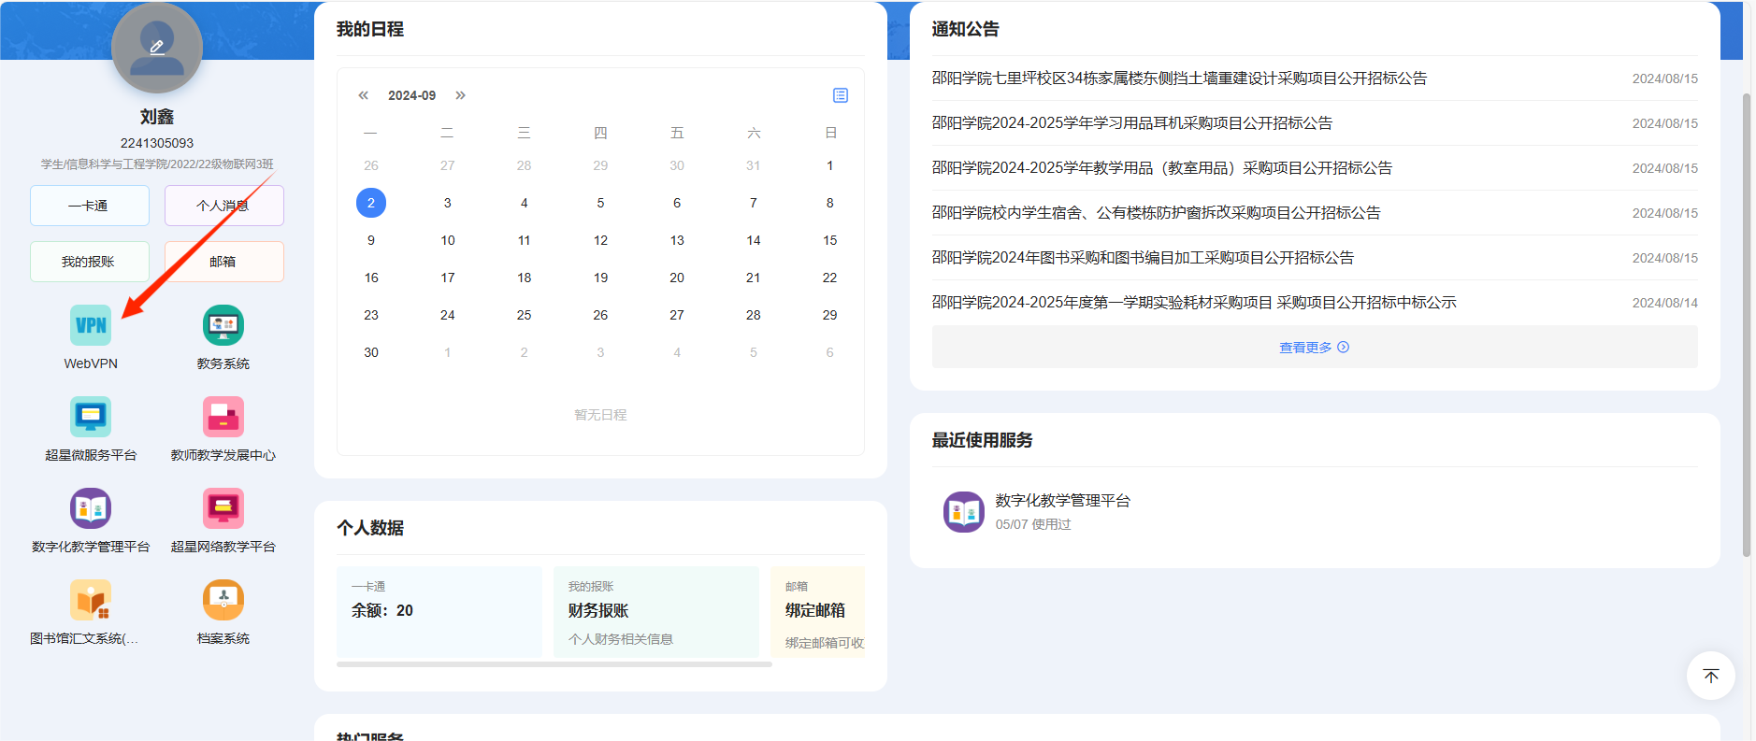Open the 教务系统 icon
Image resolution: width=1756 pixels, height=741 pixels.
[223, 326]
